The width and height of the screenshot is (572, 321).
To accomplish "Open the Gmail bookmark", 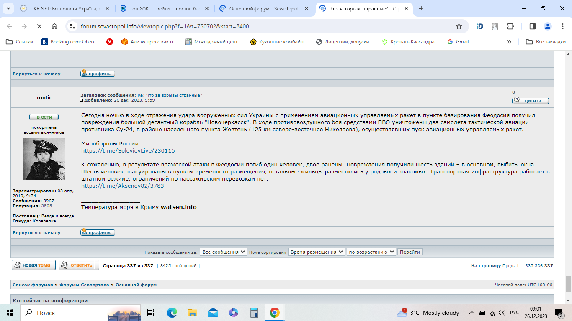I will pos(458,42).
